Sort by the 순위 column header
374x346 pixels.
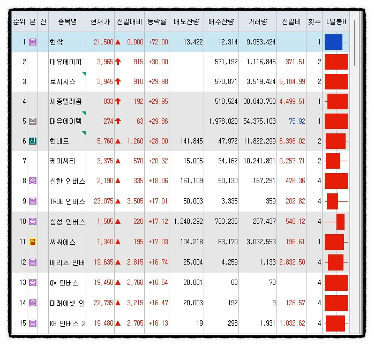(19, 22)
